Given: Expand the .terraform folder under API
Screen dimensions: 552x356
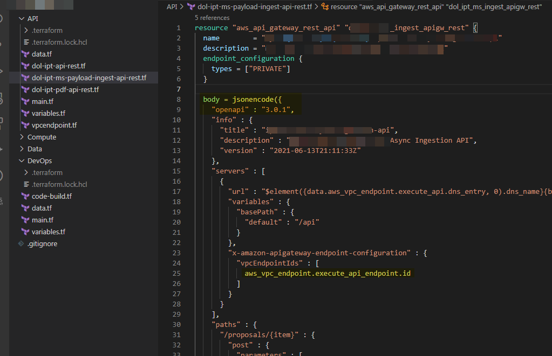Looking at the screenshot, I should [26, 30].
